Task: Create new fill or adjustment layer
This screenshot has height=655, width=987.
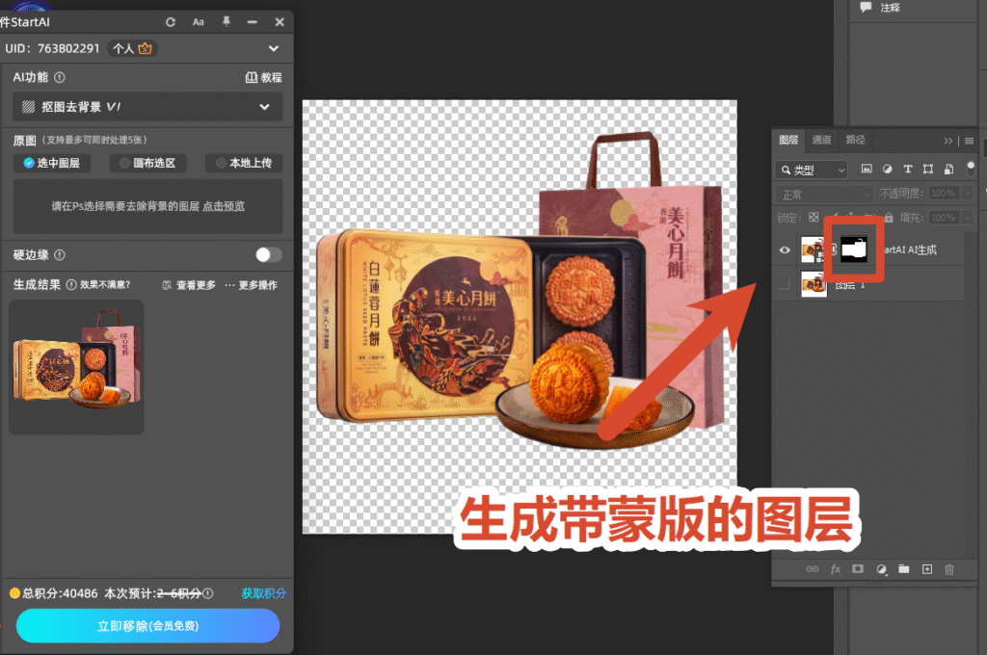Action: pos(881,569)
